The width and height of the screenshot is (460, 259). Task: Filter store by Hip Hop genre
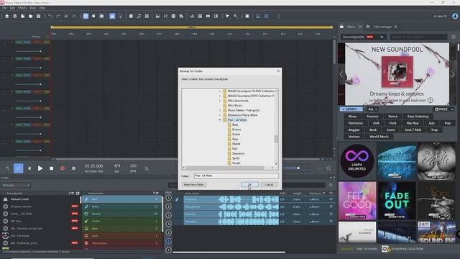pyautogui.click(x=413, y=123)
